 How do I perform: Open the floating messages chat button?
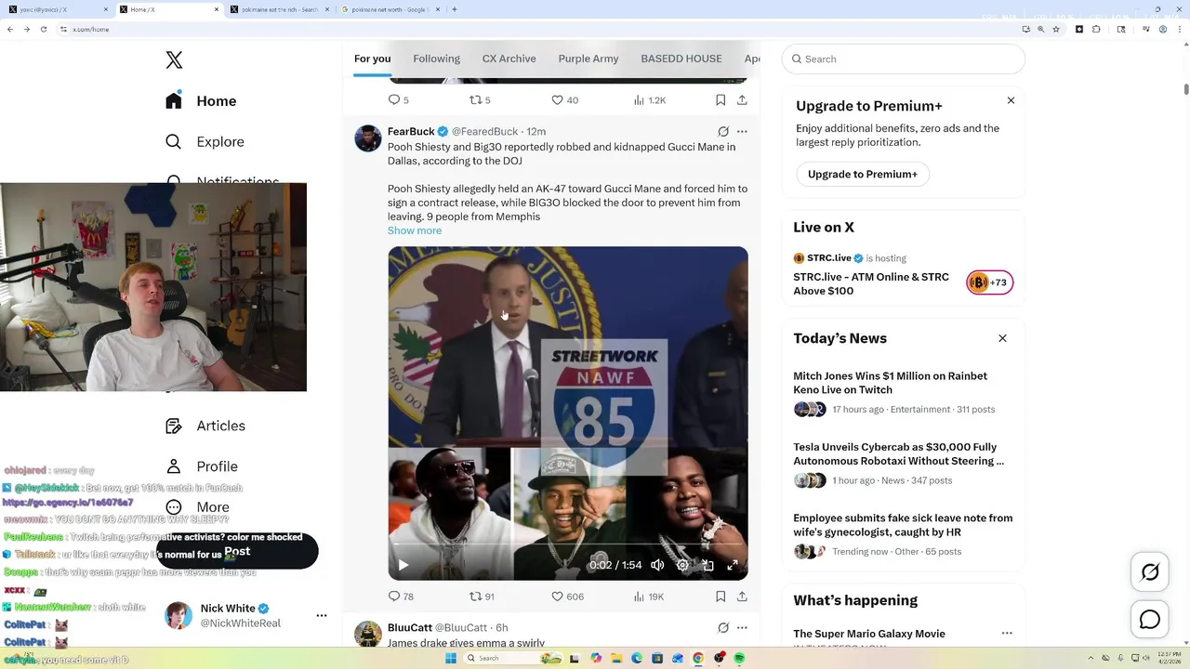pyautogui.click(x=1150, y=620)
